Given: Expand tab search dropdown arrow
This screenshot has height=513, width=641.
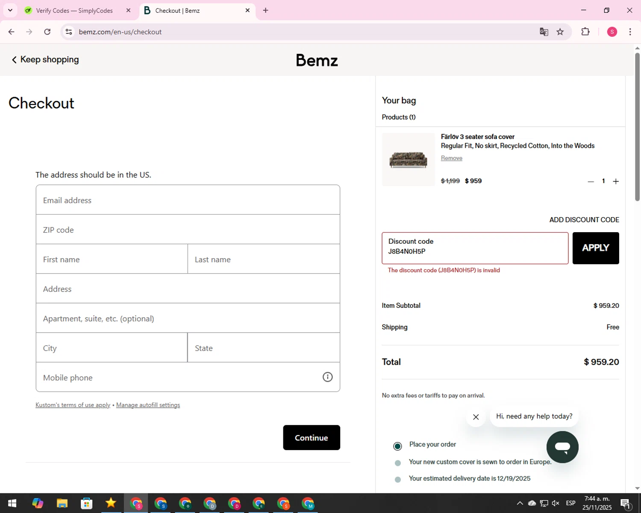Looking at the screenshot, I should pyautogui.click(x=10, y=10).
